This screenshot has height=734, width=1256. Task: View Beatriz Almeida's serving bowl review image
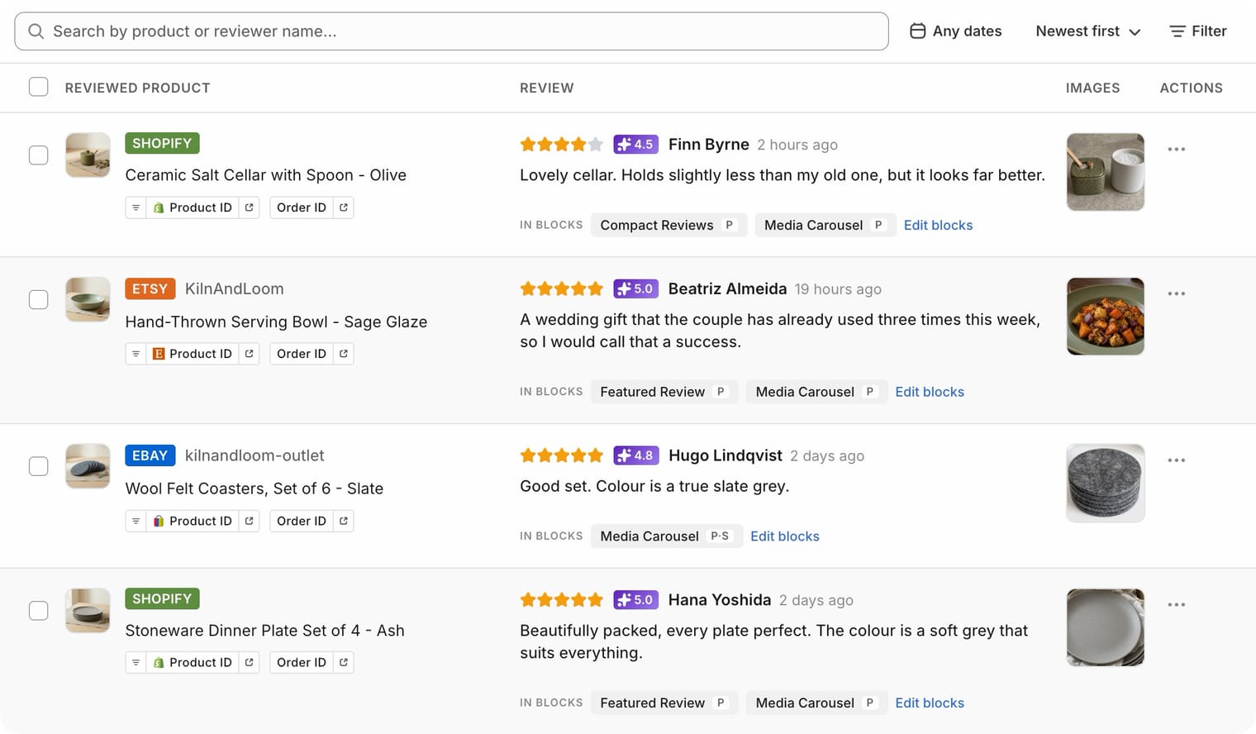point(1106,317)
